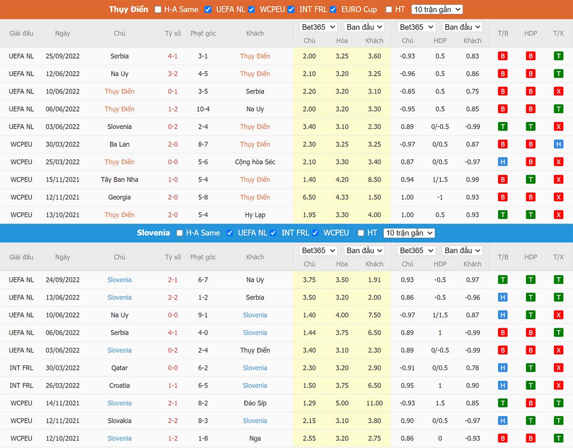The height and width of the screenshot is (448, 573).
Task: Click the 10-4 corner count
Action: point(203,109)
